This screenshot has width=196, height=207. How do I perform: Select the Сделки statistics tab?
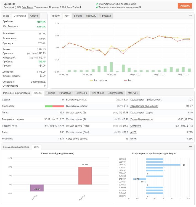point(38,93)
